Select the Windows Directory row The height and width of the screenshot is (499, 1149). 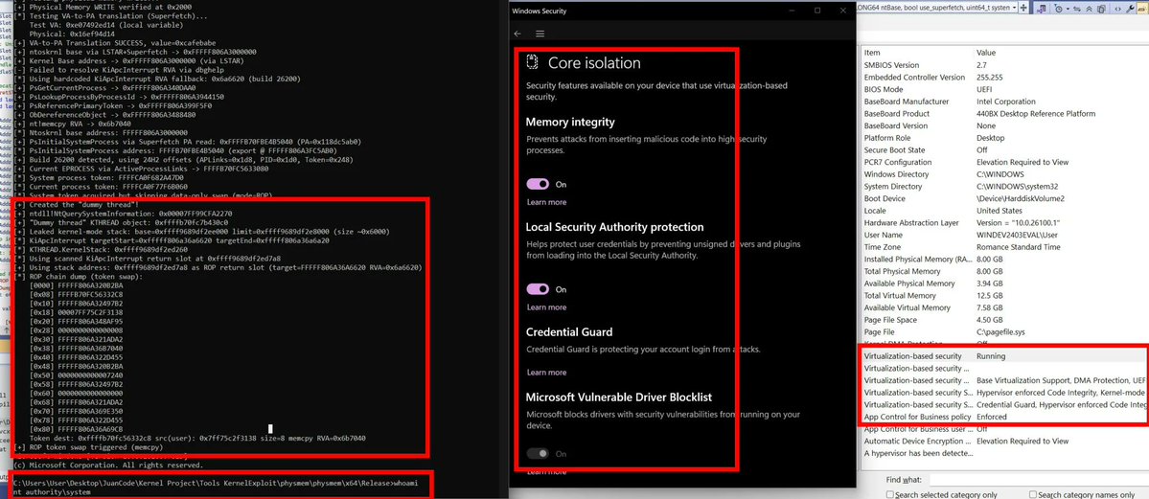point(1005,174)
